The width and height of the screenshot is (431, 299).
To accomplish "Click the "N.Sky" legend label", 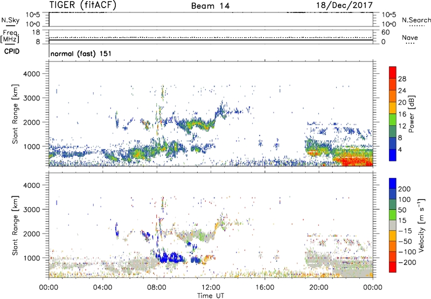I will (x=10, y=20).
